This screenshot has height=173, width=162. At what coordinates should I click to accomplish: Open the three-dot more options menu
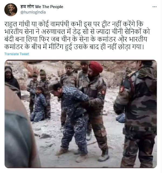click(154, 7)
